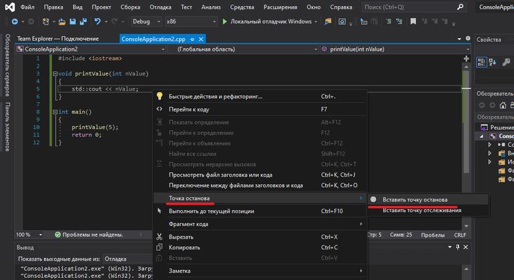Image resolution: width=514 pixels, height=280 pixels.
Task: Open the Расширения menu
Action: click(280, 7)
